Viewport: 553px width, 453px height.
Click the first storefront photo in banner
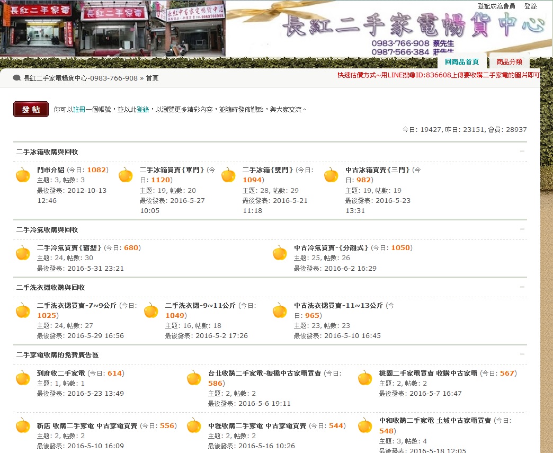pos(39,29)
